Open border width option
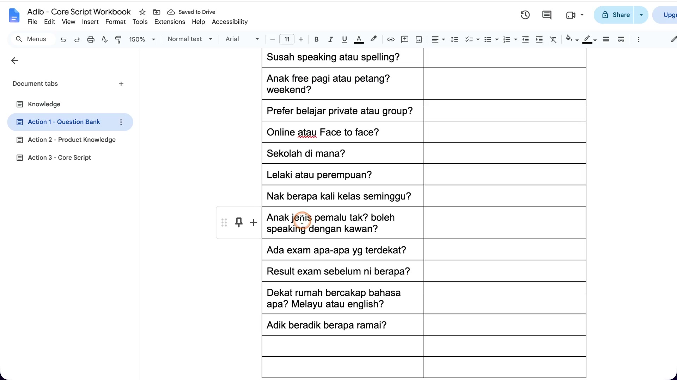 point(606,39)
